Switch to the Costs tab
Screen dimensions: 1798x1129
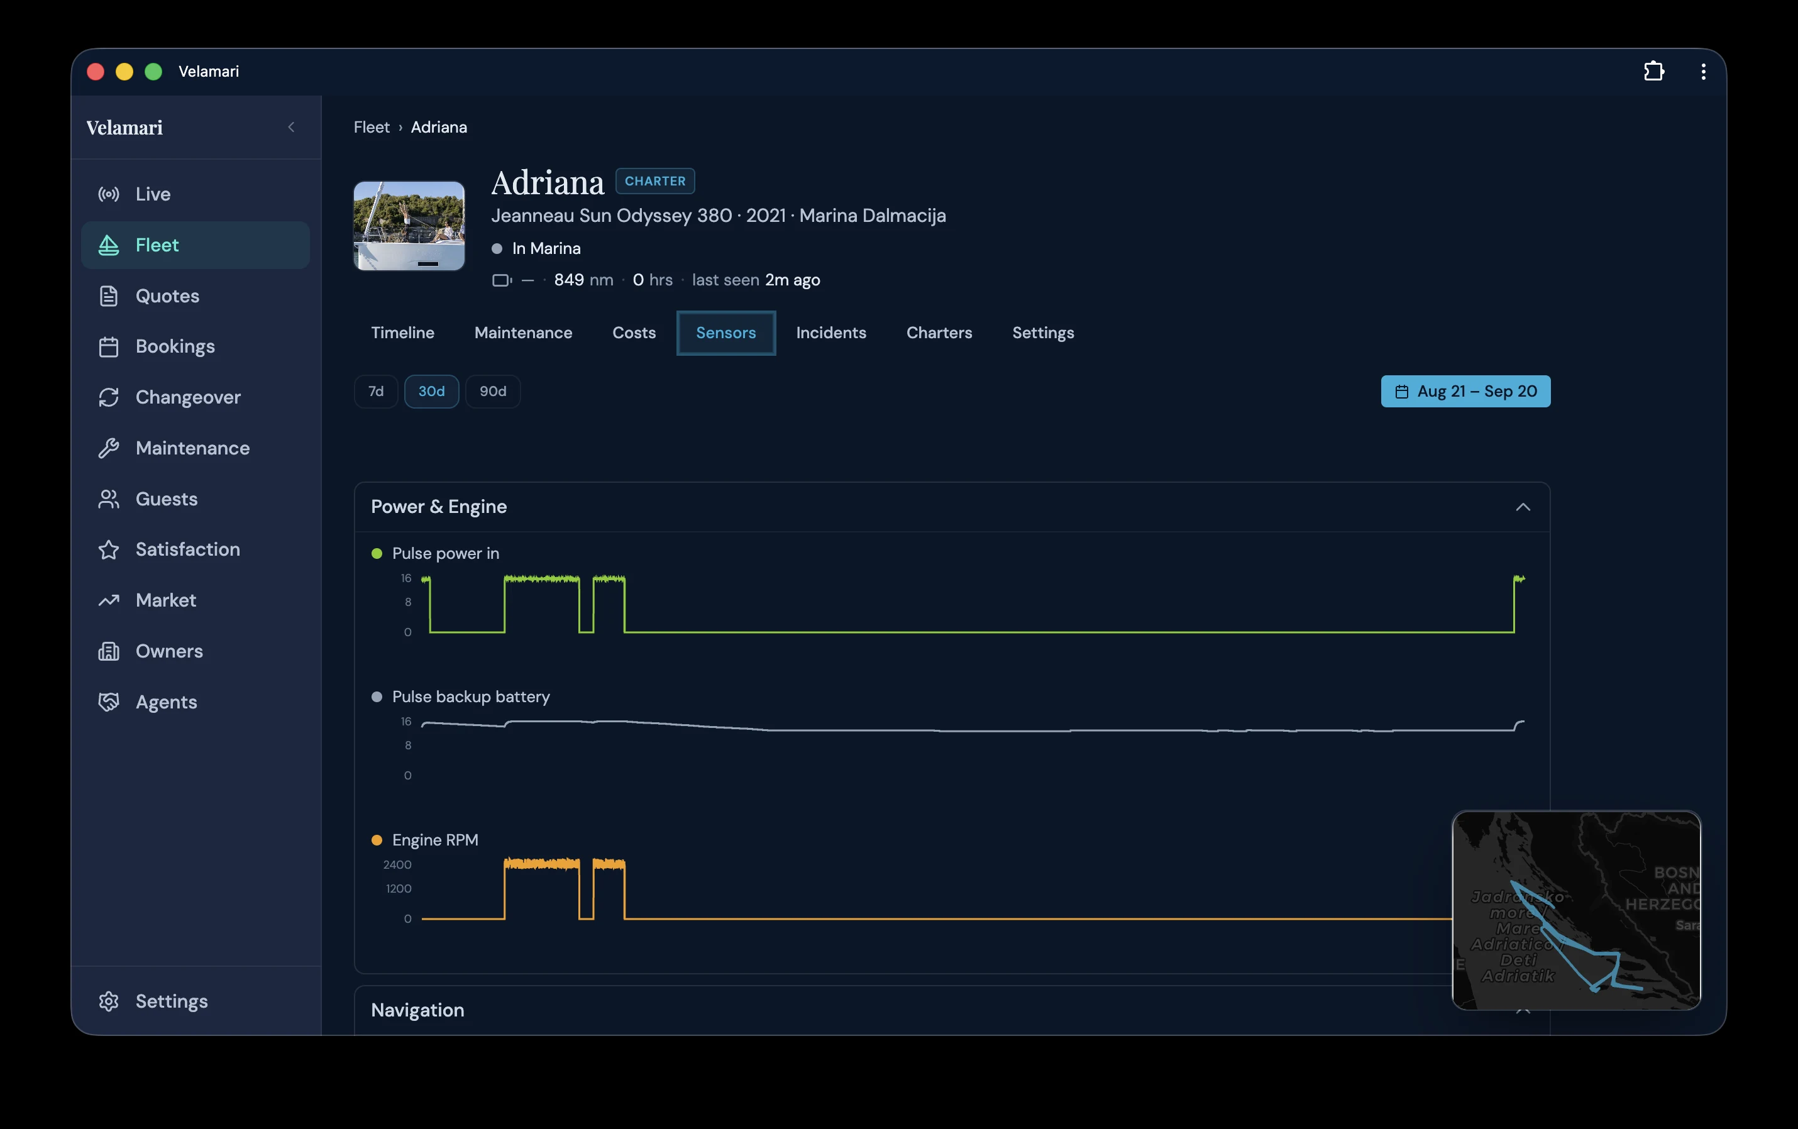point(634,333)
